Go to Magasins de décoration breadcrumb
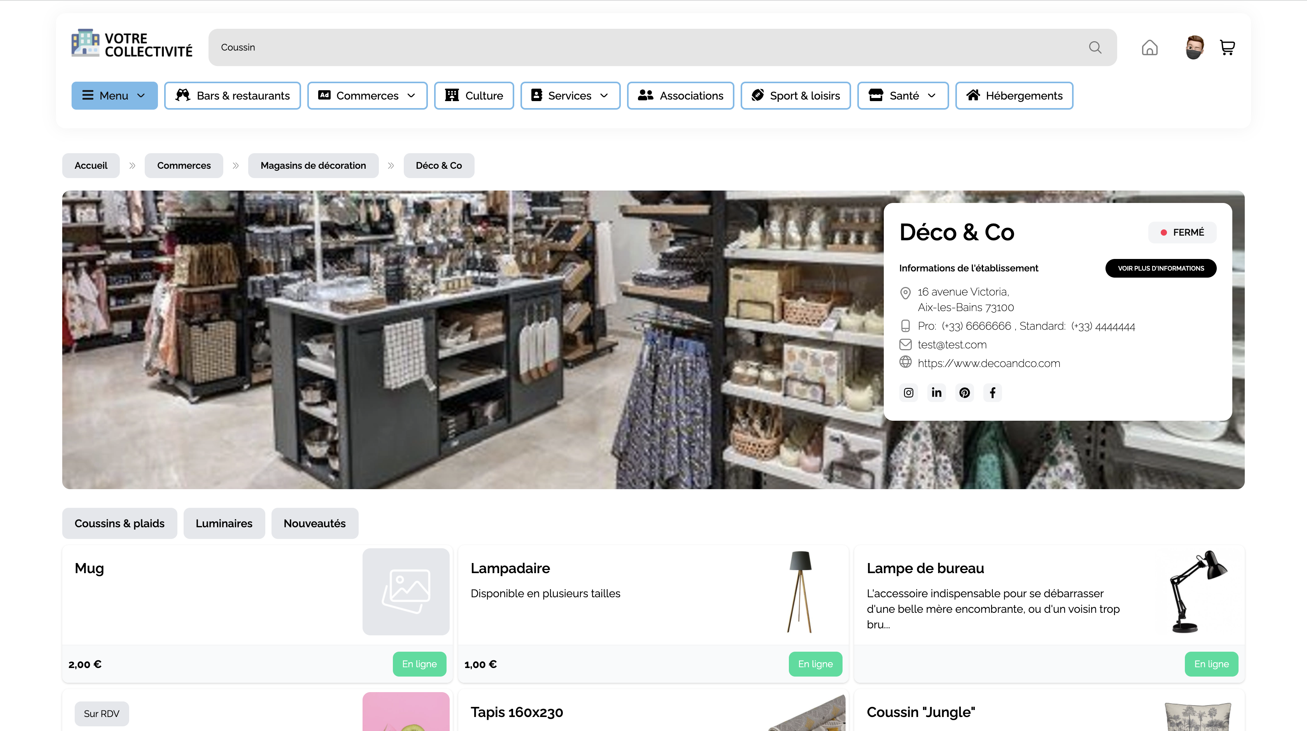Viewport: 1307px width, 731px height. [313, 165]
